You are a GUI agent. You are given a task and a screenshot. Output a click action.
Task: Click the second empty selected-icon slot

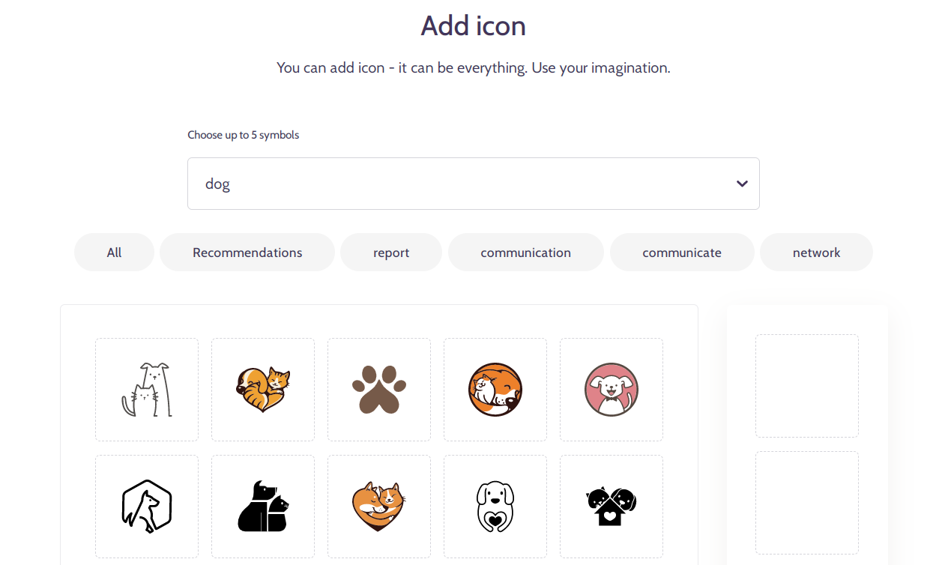807,503
